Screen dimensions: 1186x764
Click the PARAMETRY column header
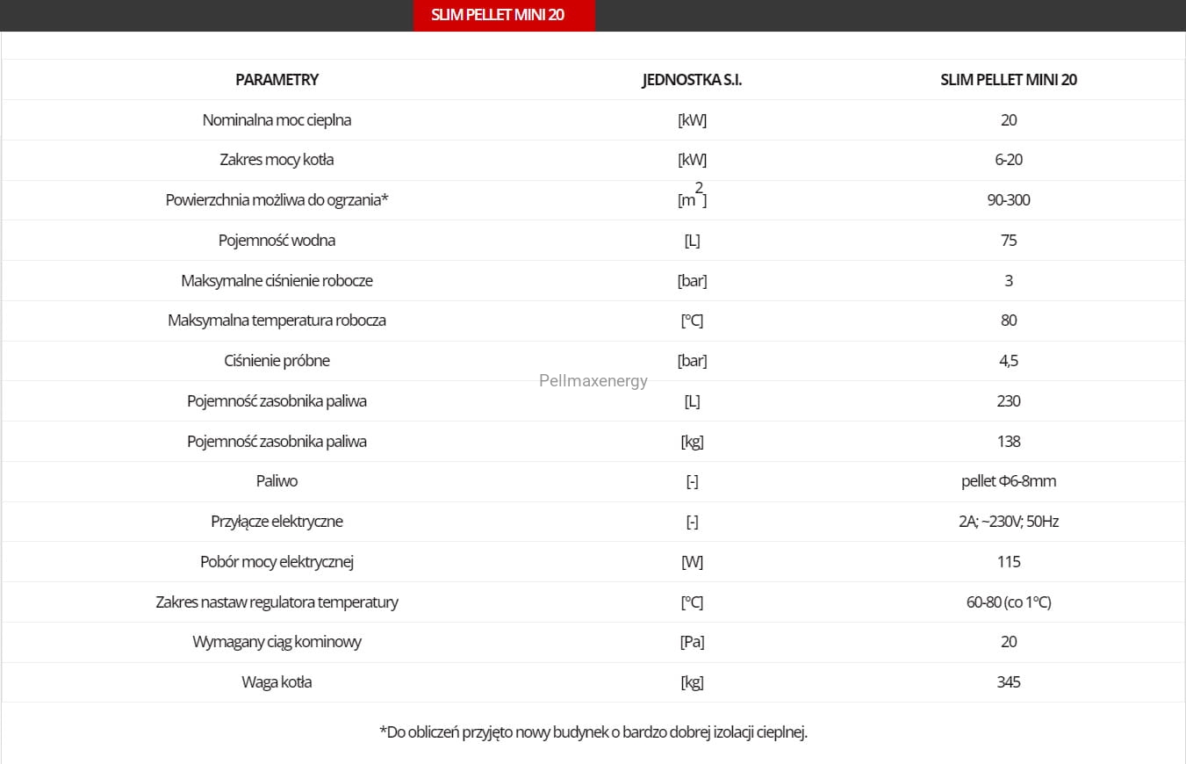coord(277,80)
